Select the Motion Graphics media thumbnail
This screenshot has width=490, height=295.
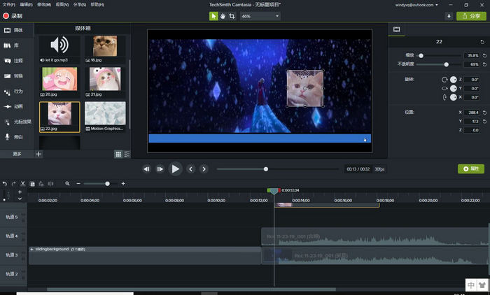click(105, 117)
